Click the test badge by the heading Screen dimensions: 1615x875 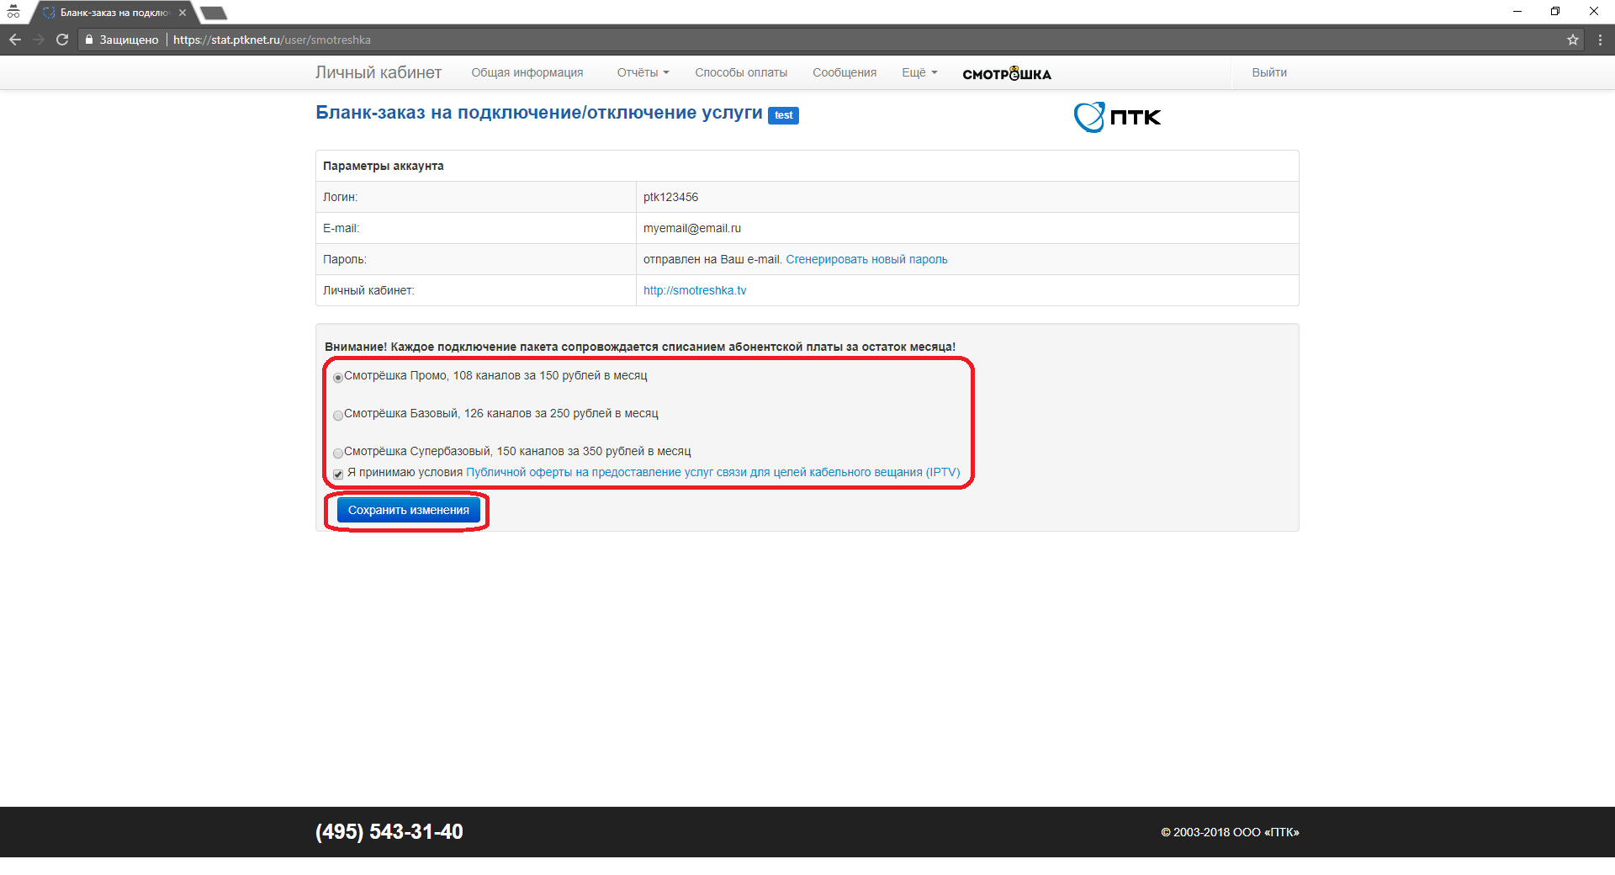click(783, 115)
